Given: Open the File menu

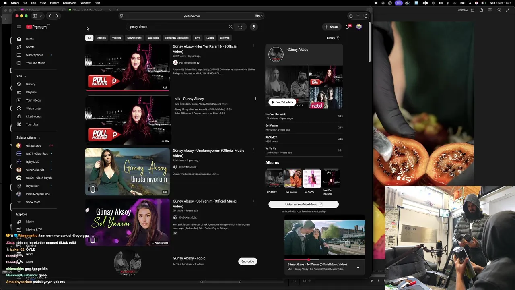Looking at the screenshot, I should [x=25, y=3].
